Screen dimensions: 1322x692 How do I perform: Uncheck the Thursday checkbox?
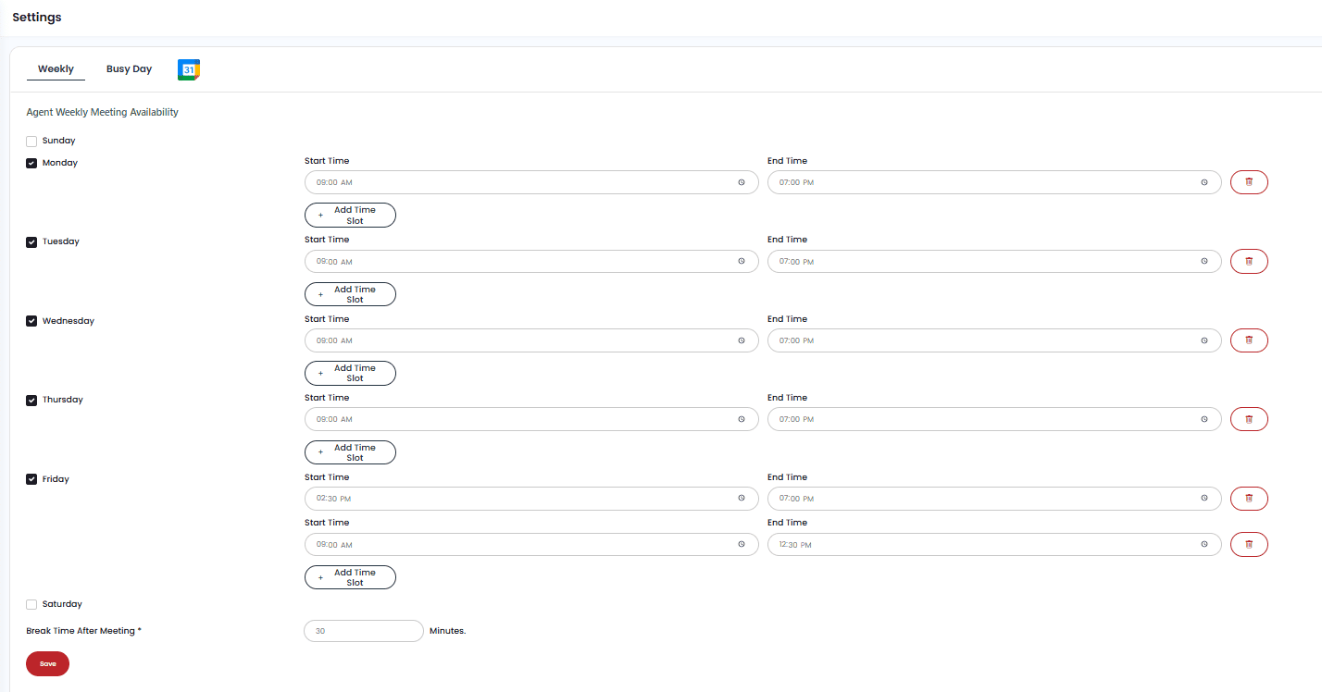[31, 401]
